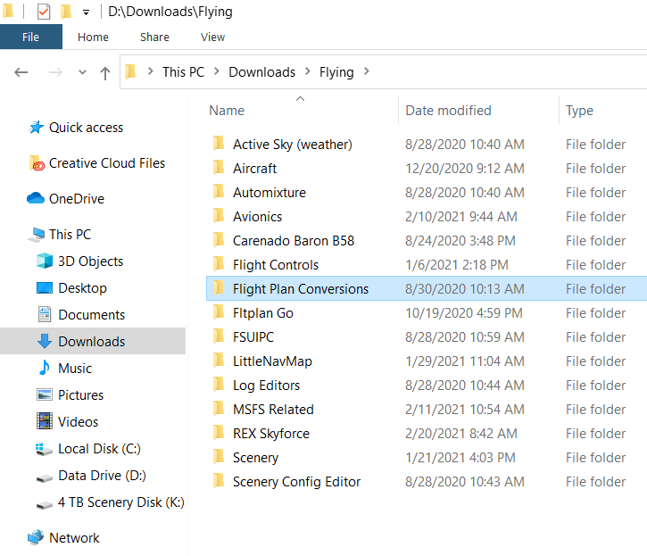Select Downloads in navigation pane

click(x=93, y=341)
